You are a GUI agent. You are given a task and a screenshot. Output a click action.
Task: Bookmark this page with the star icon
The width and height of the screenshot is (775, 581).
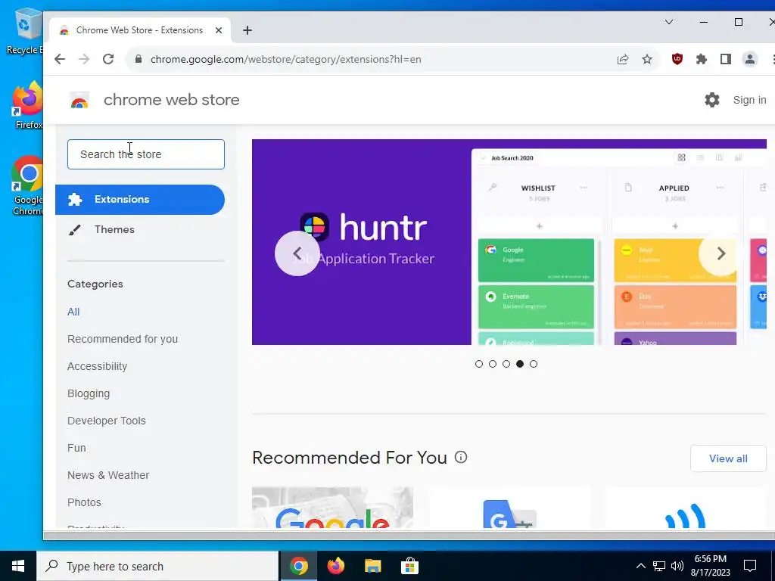(647, 59)
